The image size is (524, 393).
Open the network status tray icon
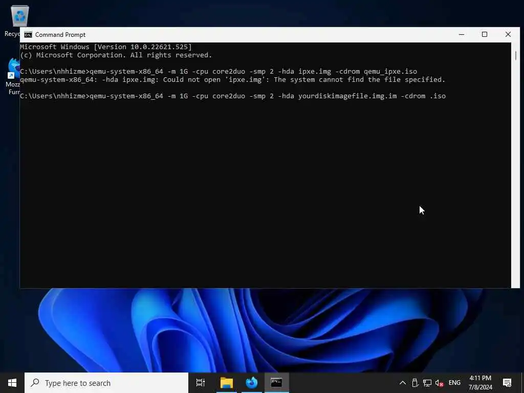pos(427,383)
